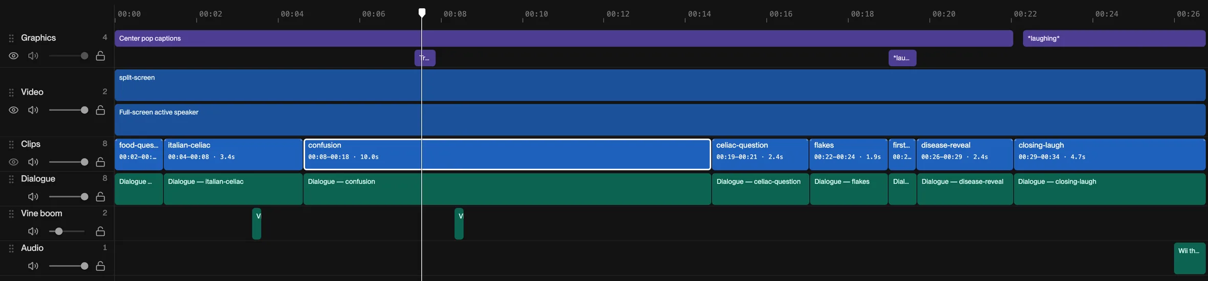1208x281 pixels.
Task: Lock the Vine boom track
Action: click(x=100, y=231)
